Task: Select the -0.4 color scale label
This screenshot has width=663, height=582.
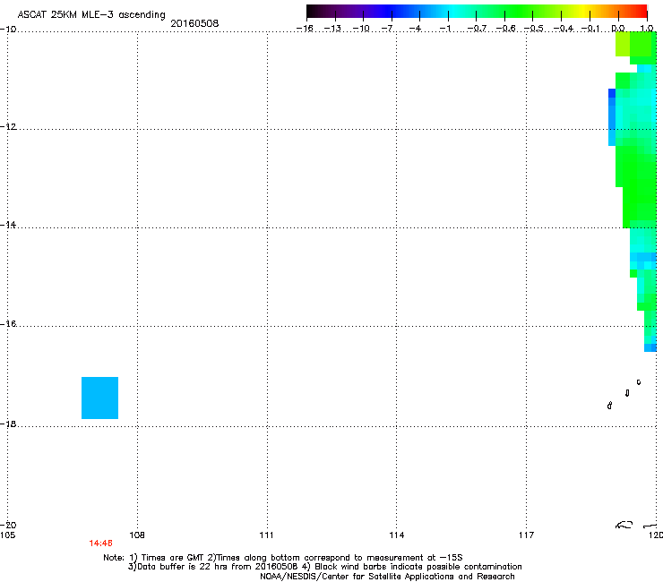Action: [x=564, y=29]
